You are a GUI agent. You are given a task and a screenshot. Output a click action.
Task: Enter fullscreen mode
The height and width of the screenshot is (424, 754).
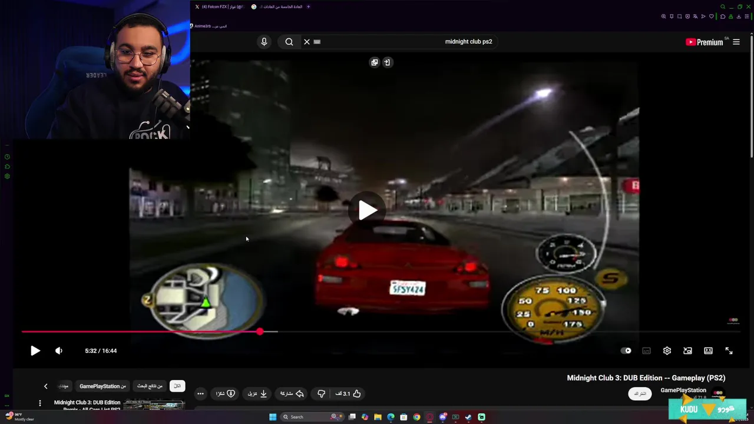(x=729, y=350)
